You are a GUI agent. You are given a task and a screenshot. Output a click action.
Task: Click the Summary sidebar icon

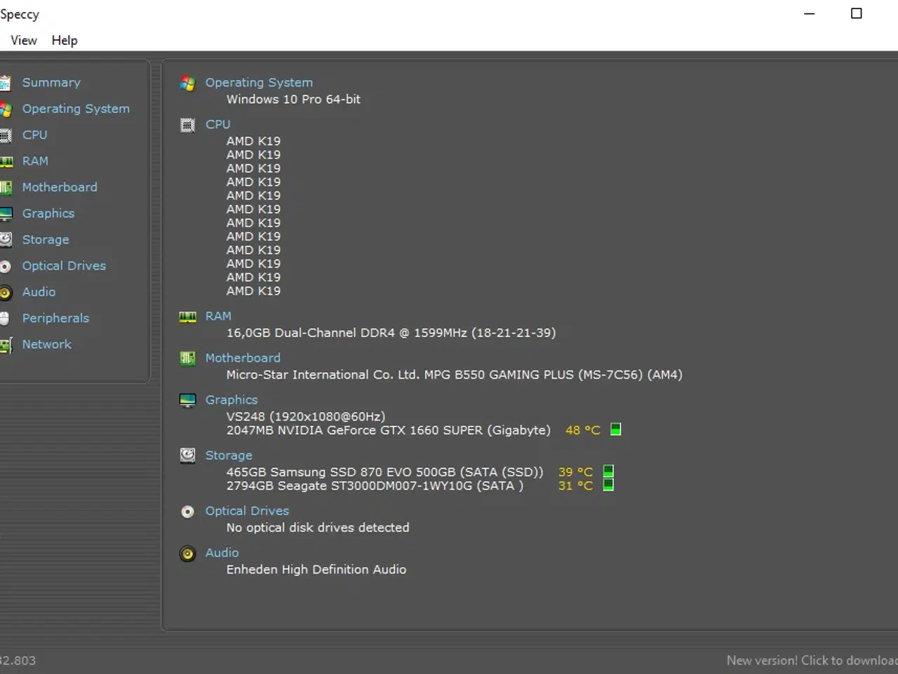5,83
